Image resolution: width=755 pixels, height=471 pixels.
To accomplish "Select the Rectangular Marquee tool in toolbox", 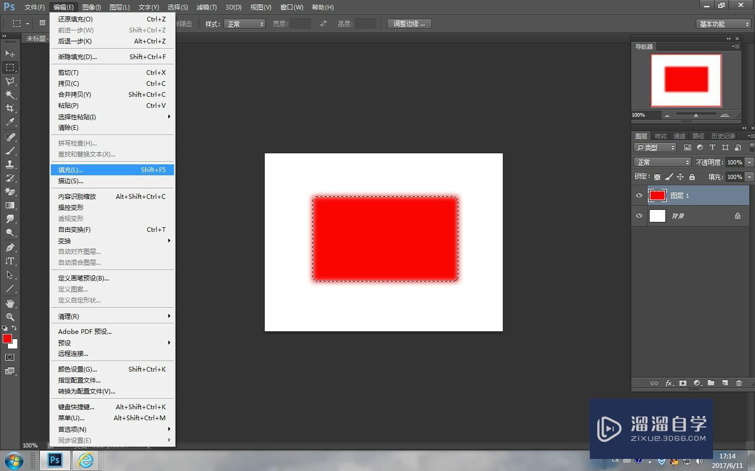I will tap(10, 68).
